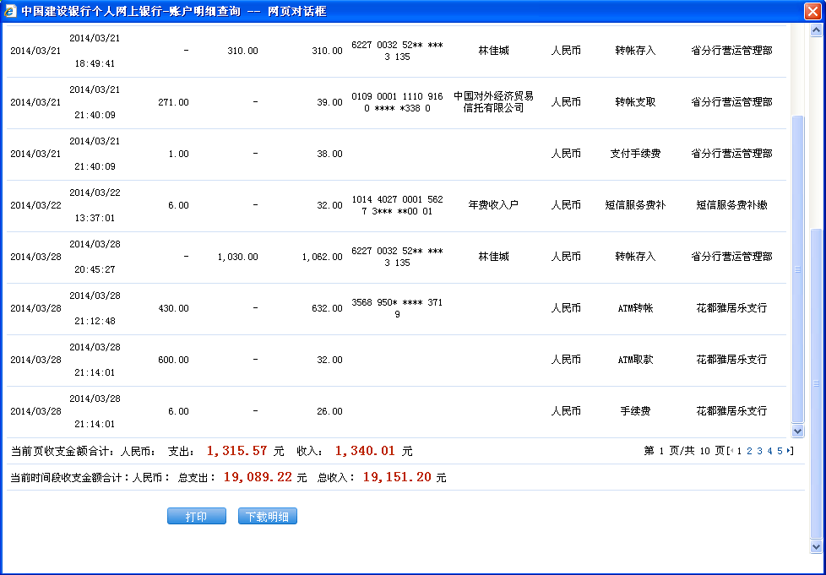Screen dimensions: 826x575
Task: Click the 下载明细 button
Action: pyautogui.click(x=267, y=517)
